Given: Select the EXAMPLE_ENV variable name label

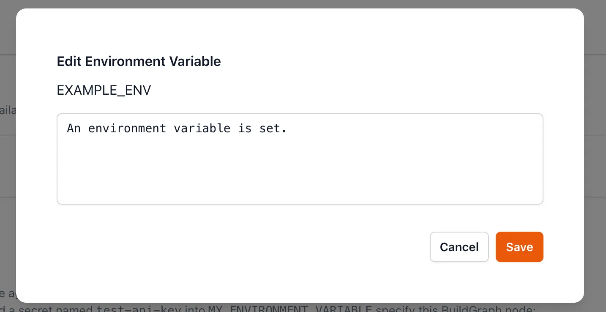Looking at the screenshot, I should [104, 90].
